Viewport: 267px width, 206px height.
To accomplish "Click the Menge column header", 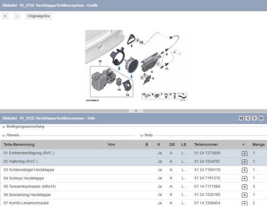I will [x=258, y=145].
